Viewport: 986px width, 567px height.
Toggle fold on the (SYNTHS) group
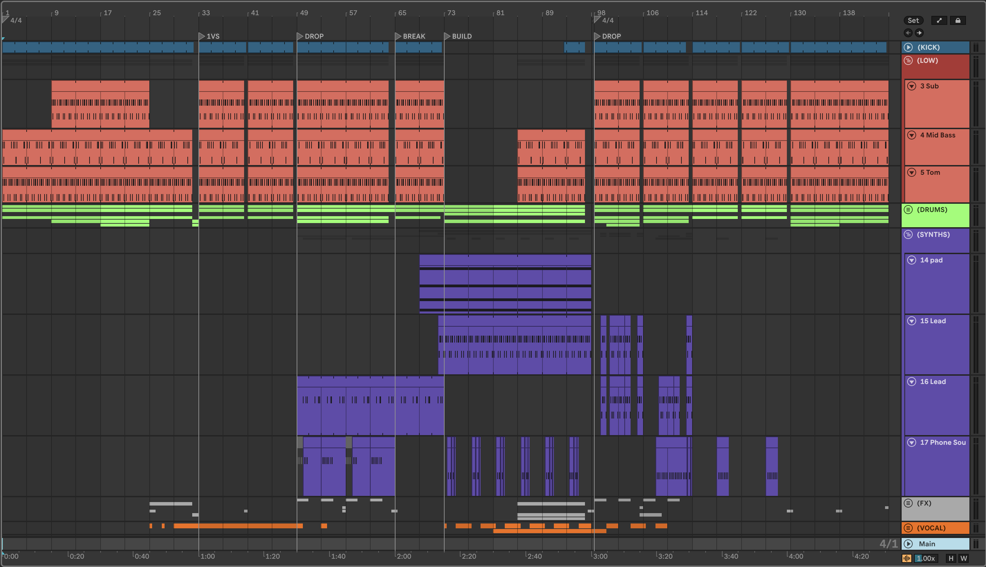pyautogui.click(x=908, y=234)
